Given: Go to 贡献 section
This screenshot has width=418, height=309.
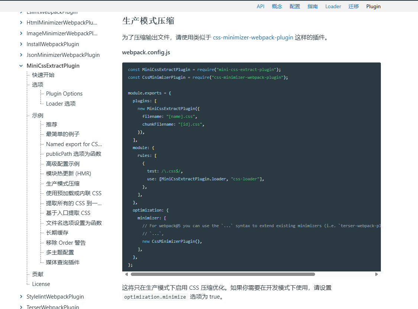Looking at the screenshot, I should pos(38,274).
